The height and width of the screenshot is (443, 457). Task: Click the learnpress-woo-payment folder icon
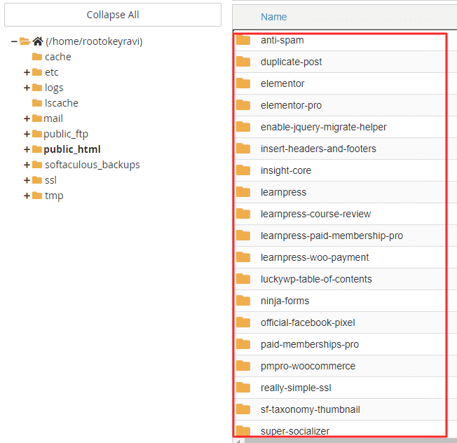(x=243, y=257)
